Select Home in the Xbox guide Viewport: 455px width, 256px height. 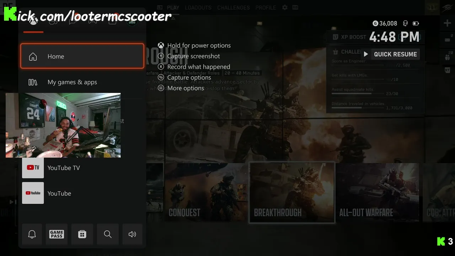[x=82, y=56]
